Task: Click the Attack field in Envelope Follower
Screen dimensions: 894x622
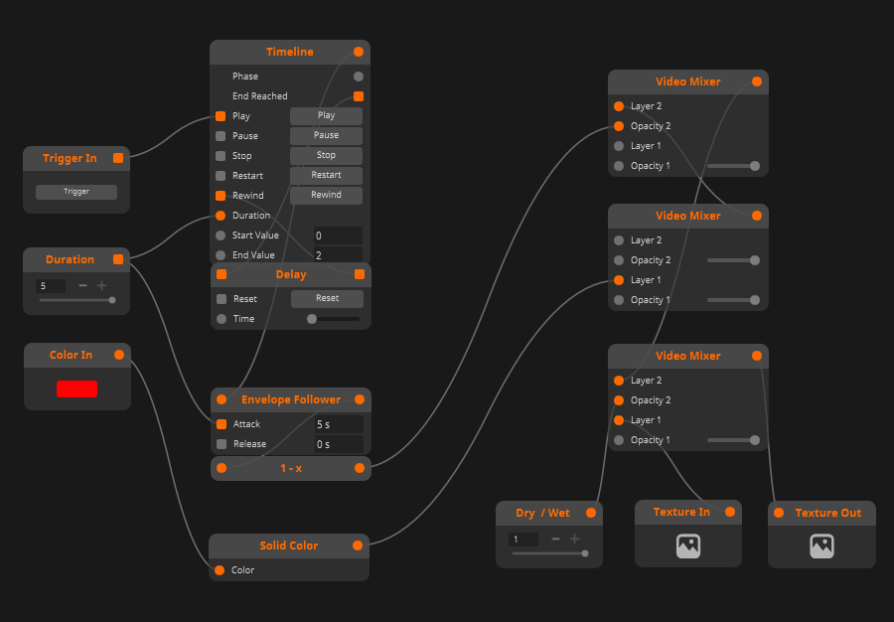Action: pos(338,424)
